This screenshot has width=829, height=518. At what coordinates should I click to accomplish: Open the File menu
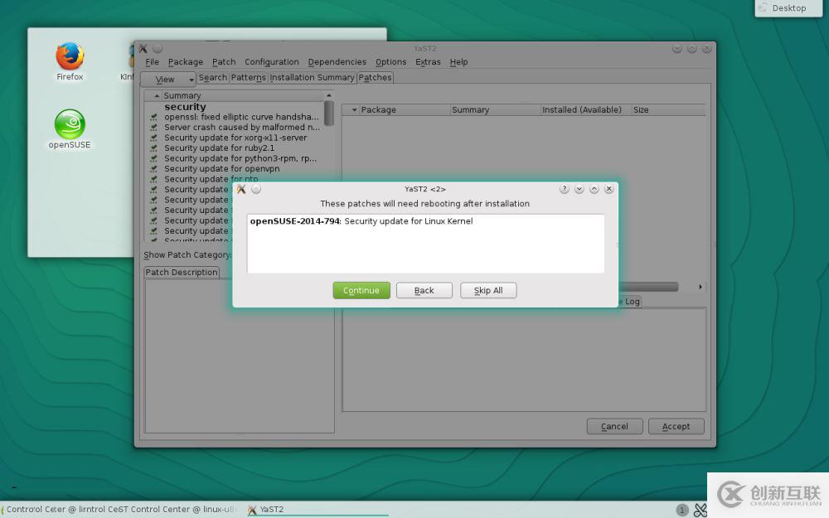point(153,62)
